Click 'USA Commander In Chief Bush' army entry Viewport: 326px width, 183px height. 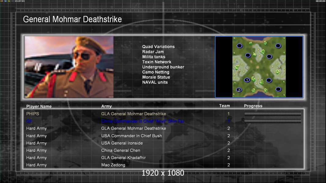tap(132, 136)
